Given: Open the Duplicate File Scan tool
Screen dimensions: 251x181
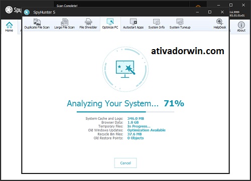Looking at the screenshot, I should pos(37,24).
